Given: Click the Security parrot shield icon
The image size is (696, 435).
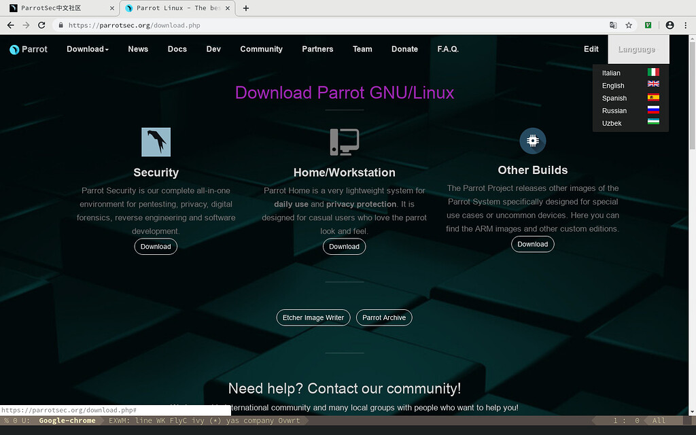Looking at the screenshot, I should pos(156,141).
